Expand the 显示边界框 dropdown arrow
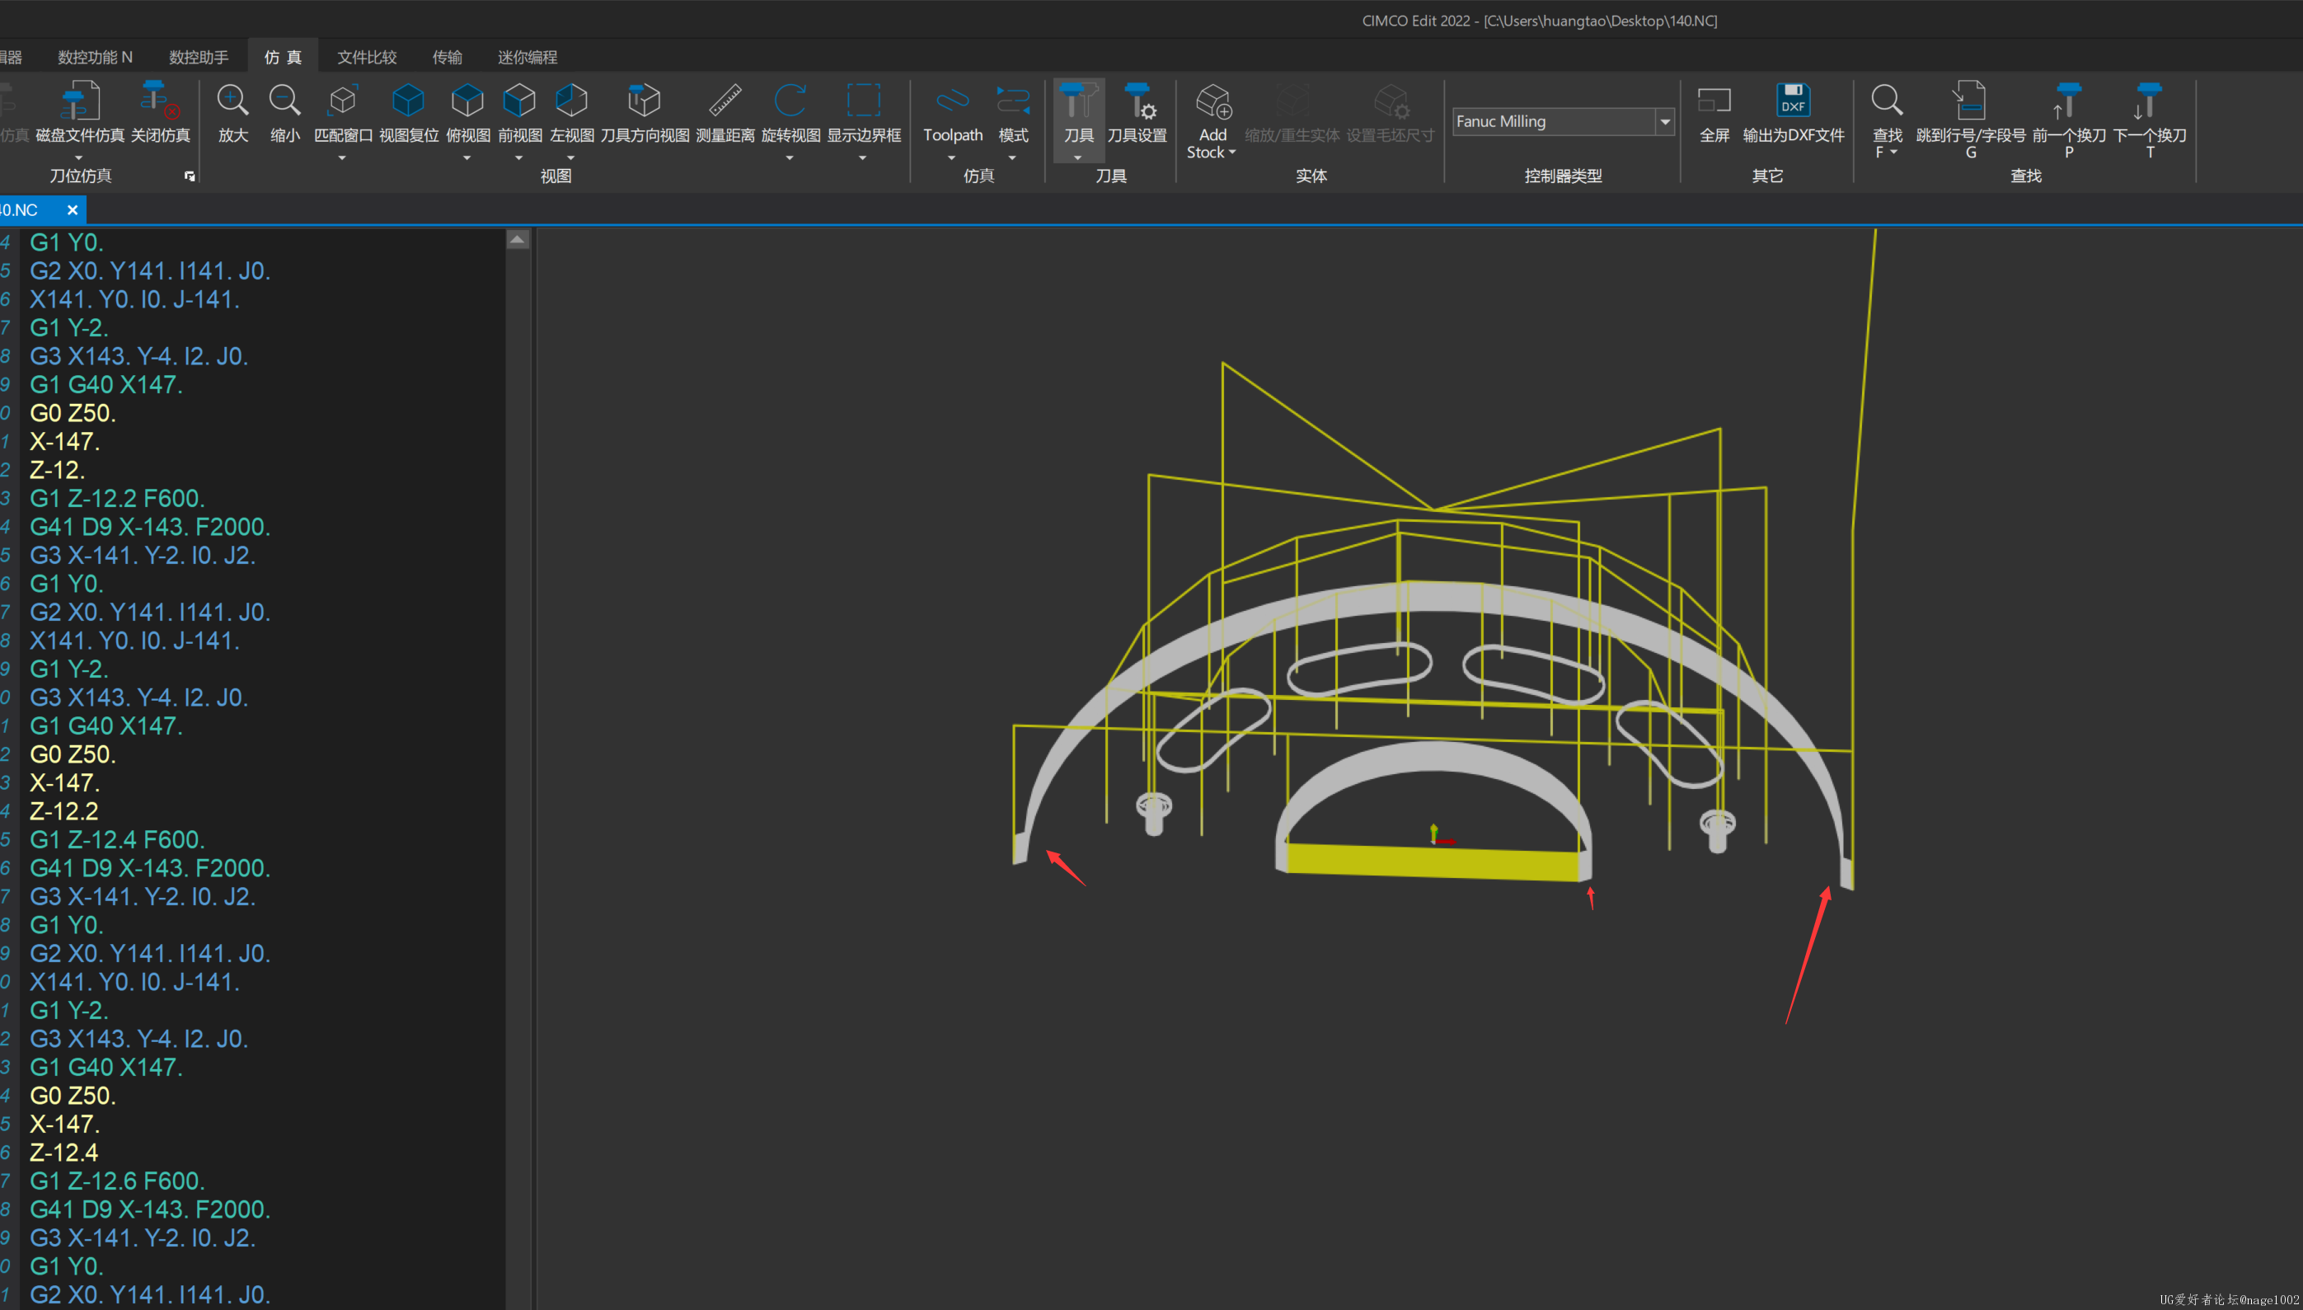The height and width of the screenshot is (1310, 2303). click(x=862, y=157)
